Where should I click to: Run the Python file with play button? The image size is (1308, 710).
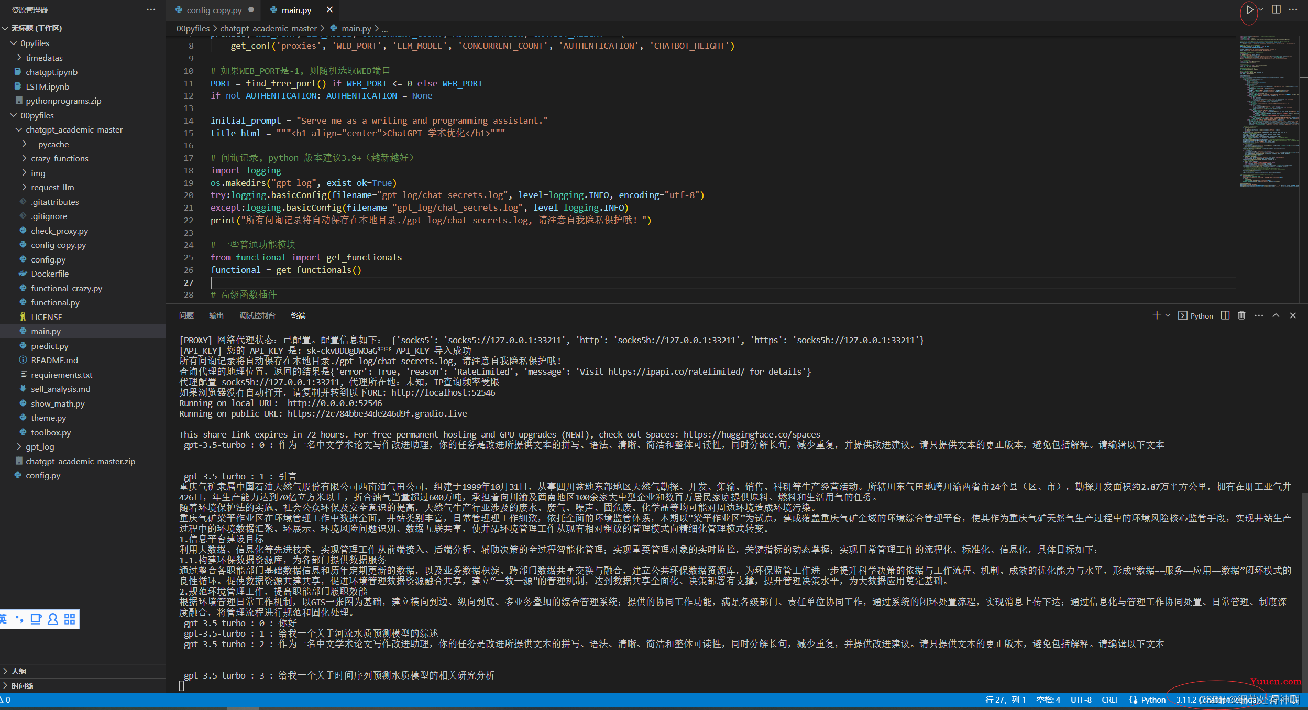[1250, 9]
